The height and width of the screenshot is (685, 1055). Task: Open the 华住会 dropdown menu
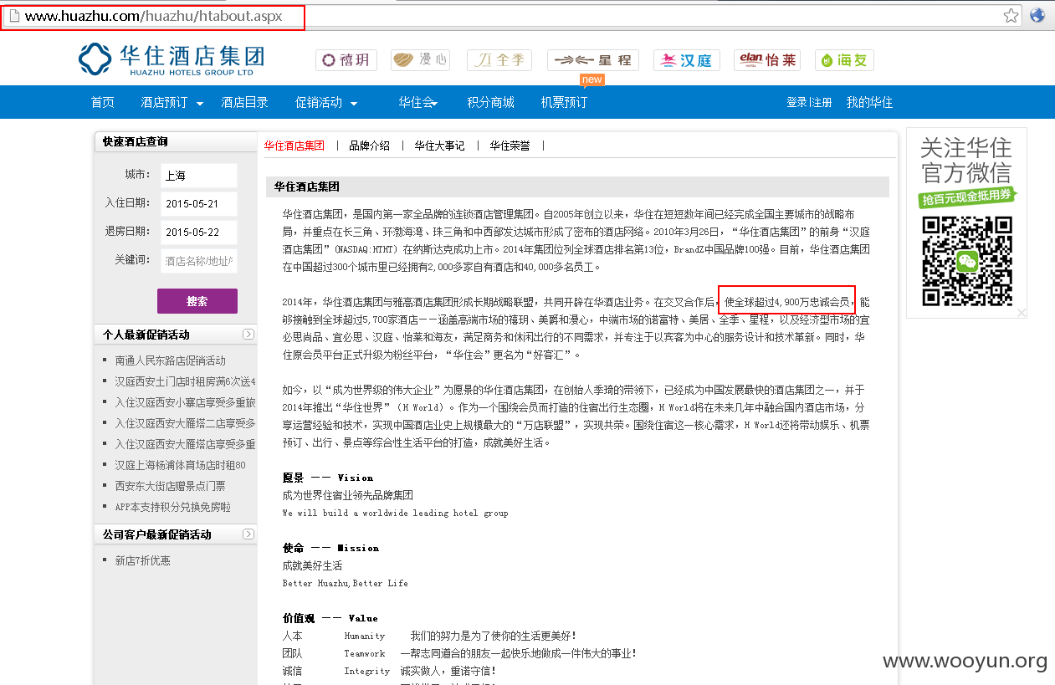(x=419, y=102)
